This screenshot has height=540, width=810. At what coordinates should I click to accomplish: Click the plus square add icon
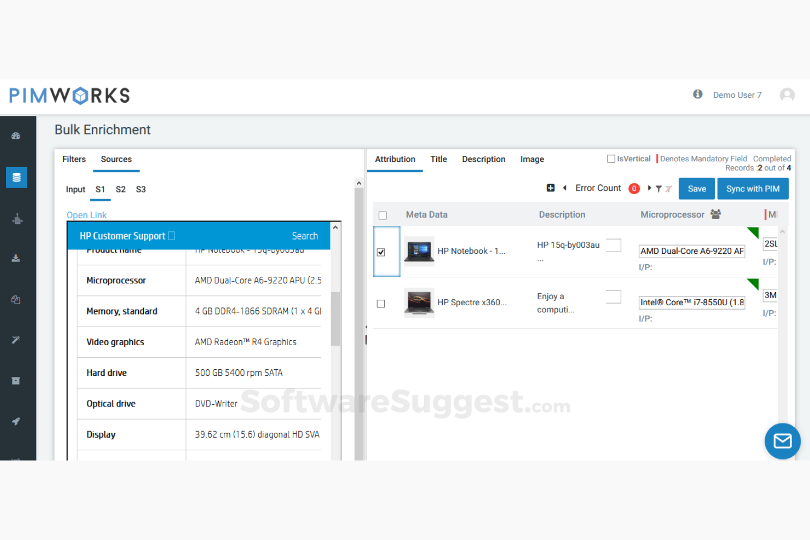coord(551,188)
